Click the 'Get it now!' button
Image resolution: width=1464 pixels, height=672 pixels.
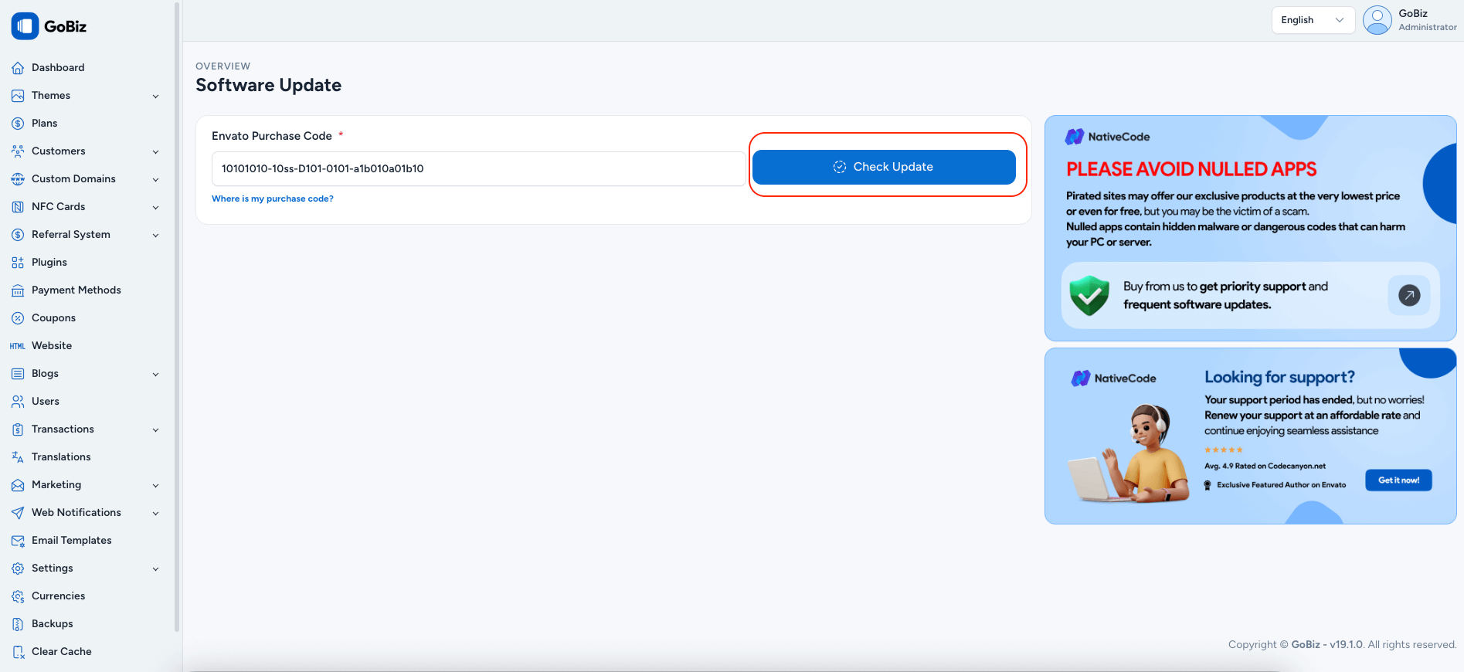coord(1398,480)
